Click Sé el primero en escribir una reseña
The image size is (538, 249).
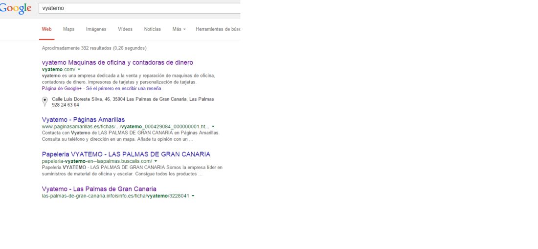(x=124, y=88)
